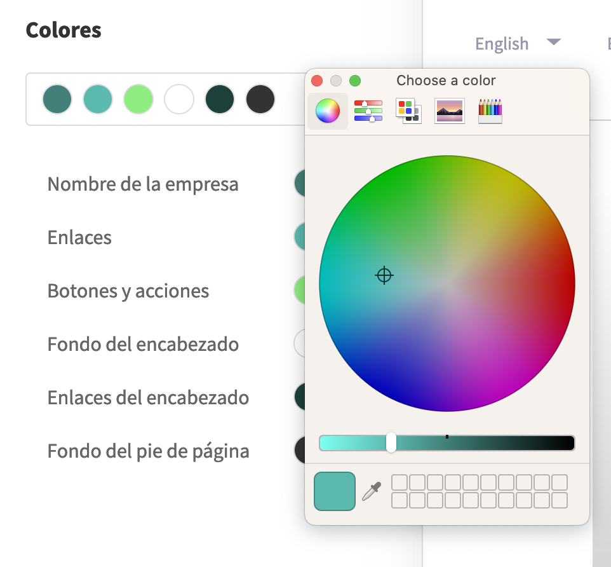Viewport: 611px width, 567px height.
Task: Switch to image palettes mode
Action: coord(450,111)
